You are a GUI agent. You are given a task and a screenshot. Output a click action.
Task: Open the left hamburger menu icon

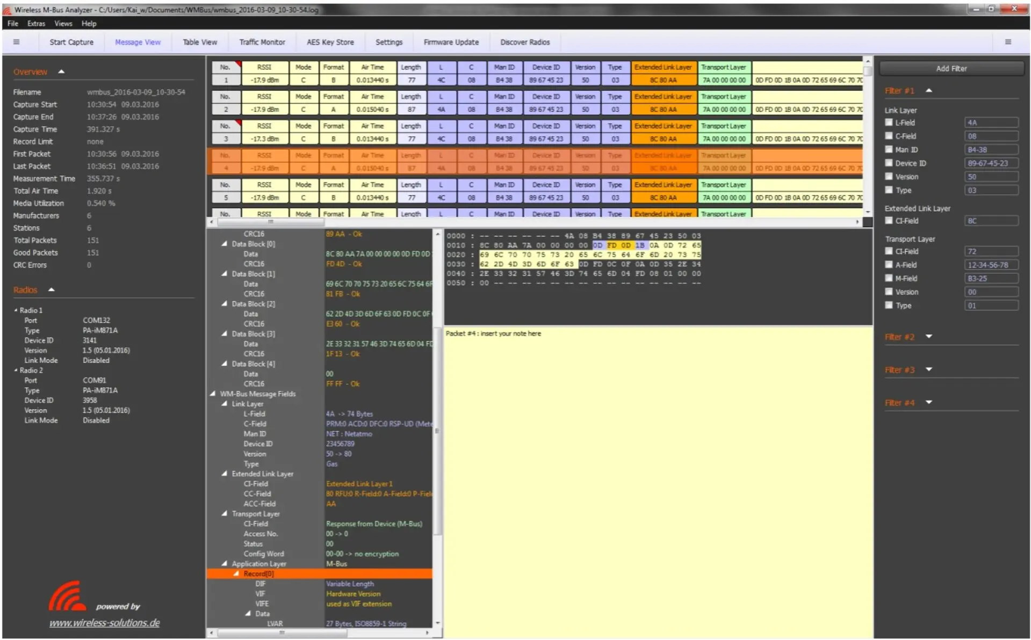(x=16, y=42)
